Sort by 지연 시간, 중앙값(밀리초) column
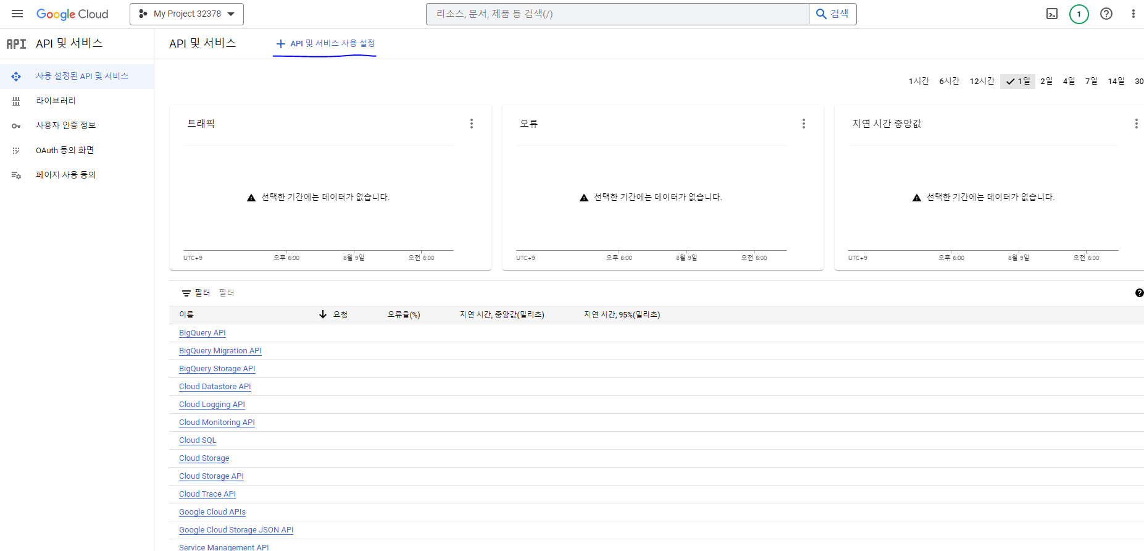This screenshot has height=551, width=1144. [x=502, y=314]
